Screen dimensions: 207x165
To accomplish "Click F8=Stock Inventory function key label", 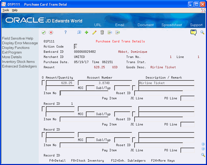I will [87, 161].
